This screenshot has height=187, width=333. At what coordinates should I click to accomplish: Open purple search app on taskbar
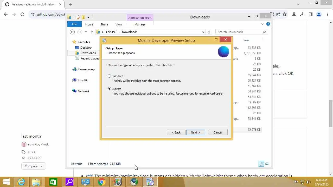click(69, 182)
